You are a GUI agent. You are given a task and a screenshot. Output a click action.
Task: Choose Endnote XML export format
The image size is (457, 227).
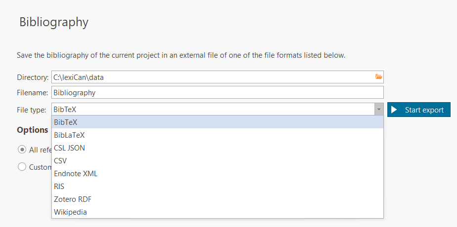76,173
